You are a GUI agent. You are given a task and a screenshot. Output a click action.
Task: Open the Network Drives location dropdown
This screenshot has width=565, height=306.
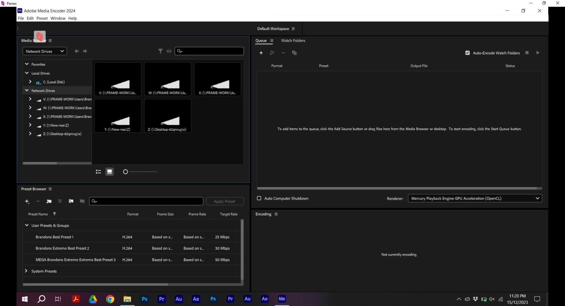click(x=45, y=51)
